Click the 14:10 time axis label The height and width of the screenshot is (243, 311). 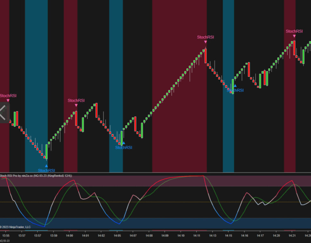[x=181, y=236]
